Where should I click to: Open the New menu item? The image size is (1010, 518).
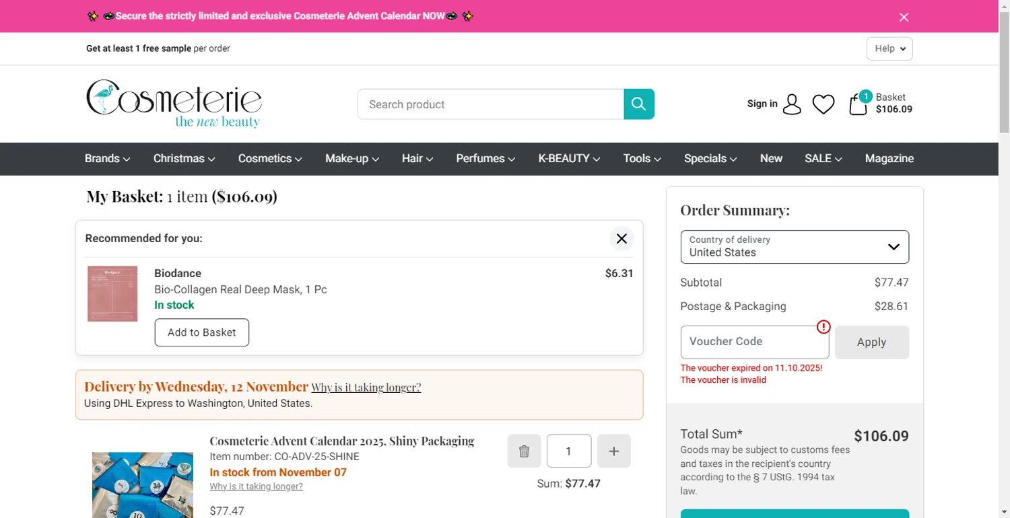point(771,159)
